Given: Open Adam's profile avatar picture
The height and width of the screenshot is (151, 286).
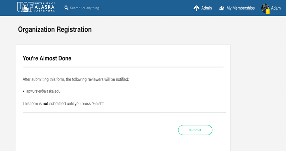Looking at the screenshot, I should 265,7.
